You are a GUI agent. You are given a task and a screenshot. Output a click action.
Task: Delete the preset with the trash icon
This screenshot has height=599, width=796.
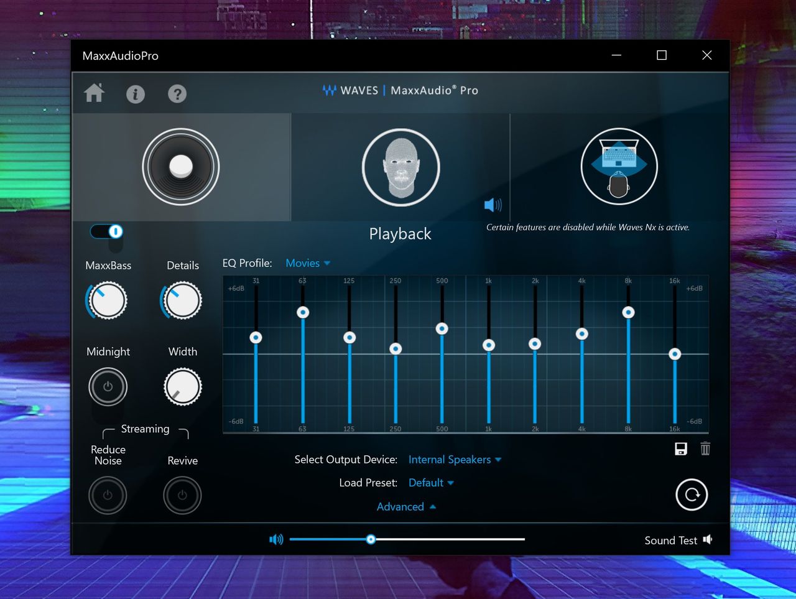705,448
